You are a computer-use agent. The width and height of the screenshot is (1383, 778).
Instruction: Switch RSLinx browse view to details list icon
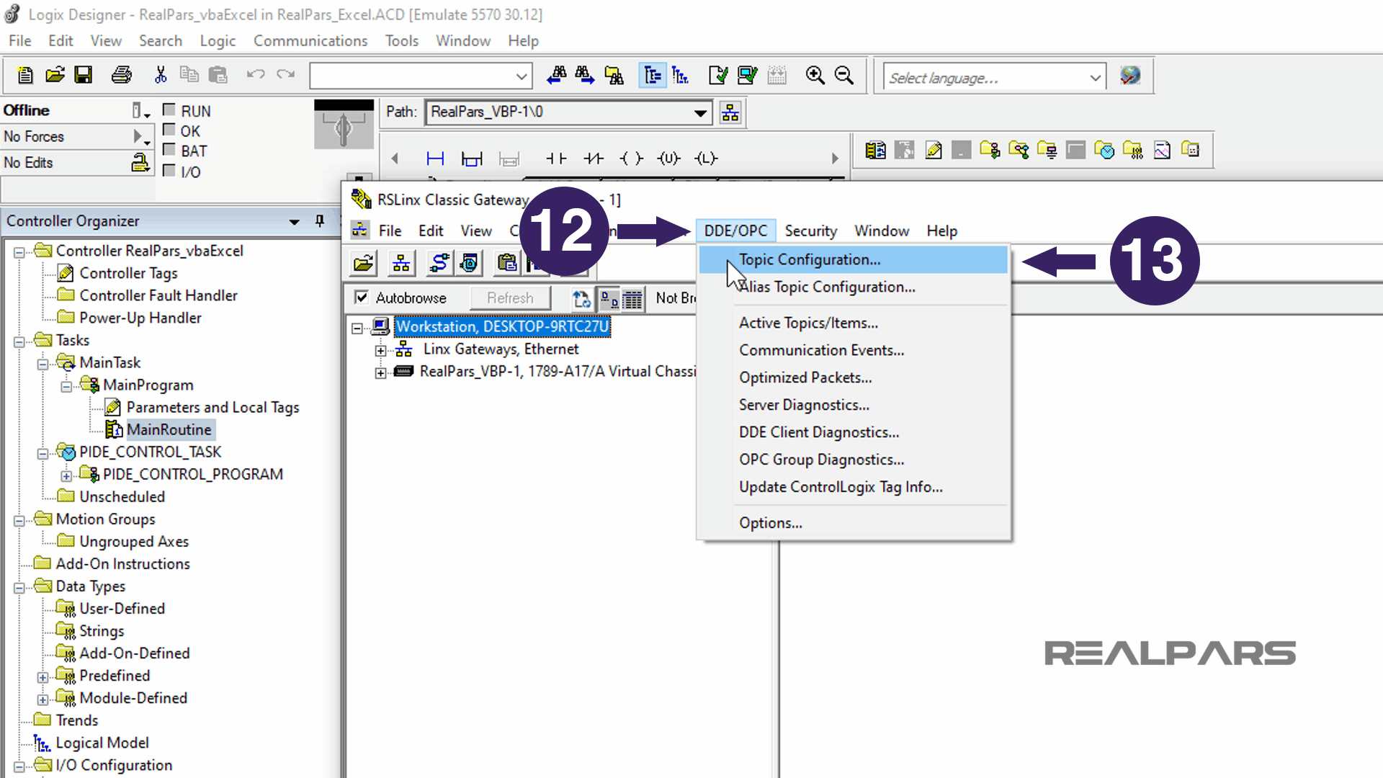[x=632, y=298]
